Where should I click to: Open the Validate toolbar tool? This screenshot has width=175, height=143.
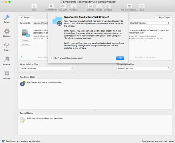pyautogui.click(x=74, y=6)
